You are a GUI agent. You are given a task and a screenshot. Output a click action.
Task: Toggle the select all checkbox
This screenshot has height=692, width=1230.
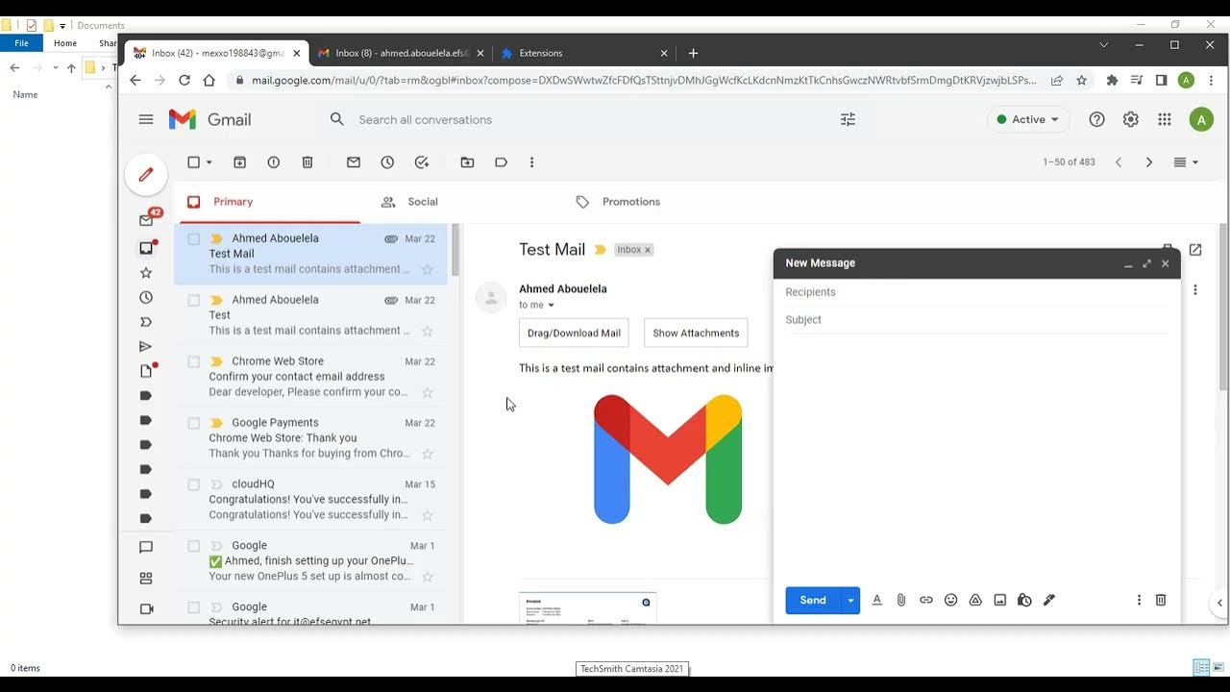pos(193,162)
